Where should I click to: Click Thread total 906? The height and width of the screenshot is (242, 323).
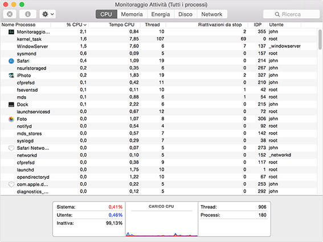pyautogui.click(x=263, y=207)
